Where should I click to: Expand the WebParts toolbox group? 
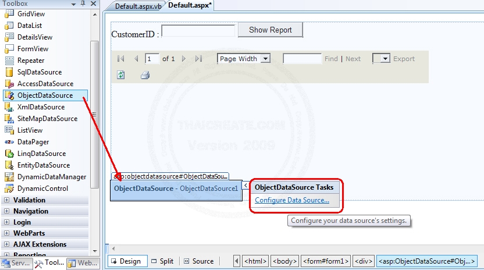click(6, 233)
